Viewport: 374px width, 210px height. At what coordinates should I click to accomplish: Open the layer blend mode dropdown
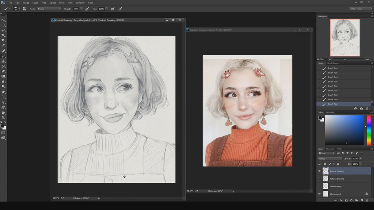click(x=330, y=159)
